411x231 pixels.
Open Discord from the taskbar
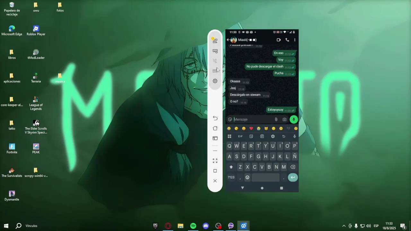pos(206,226)
